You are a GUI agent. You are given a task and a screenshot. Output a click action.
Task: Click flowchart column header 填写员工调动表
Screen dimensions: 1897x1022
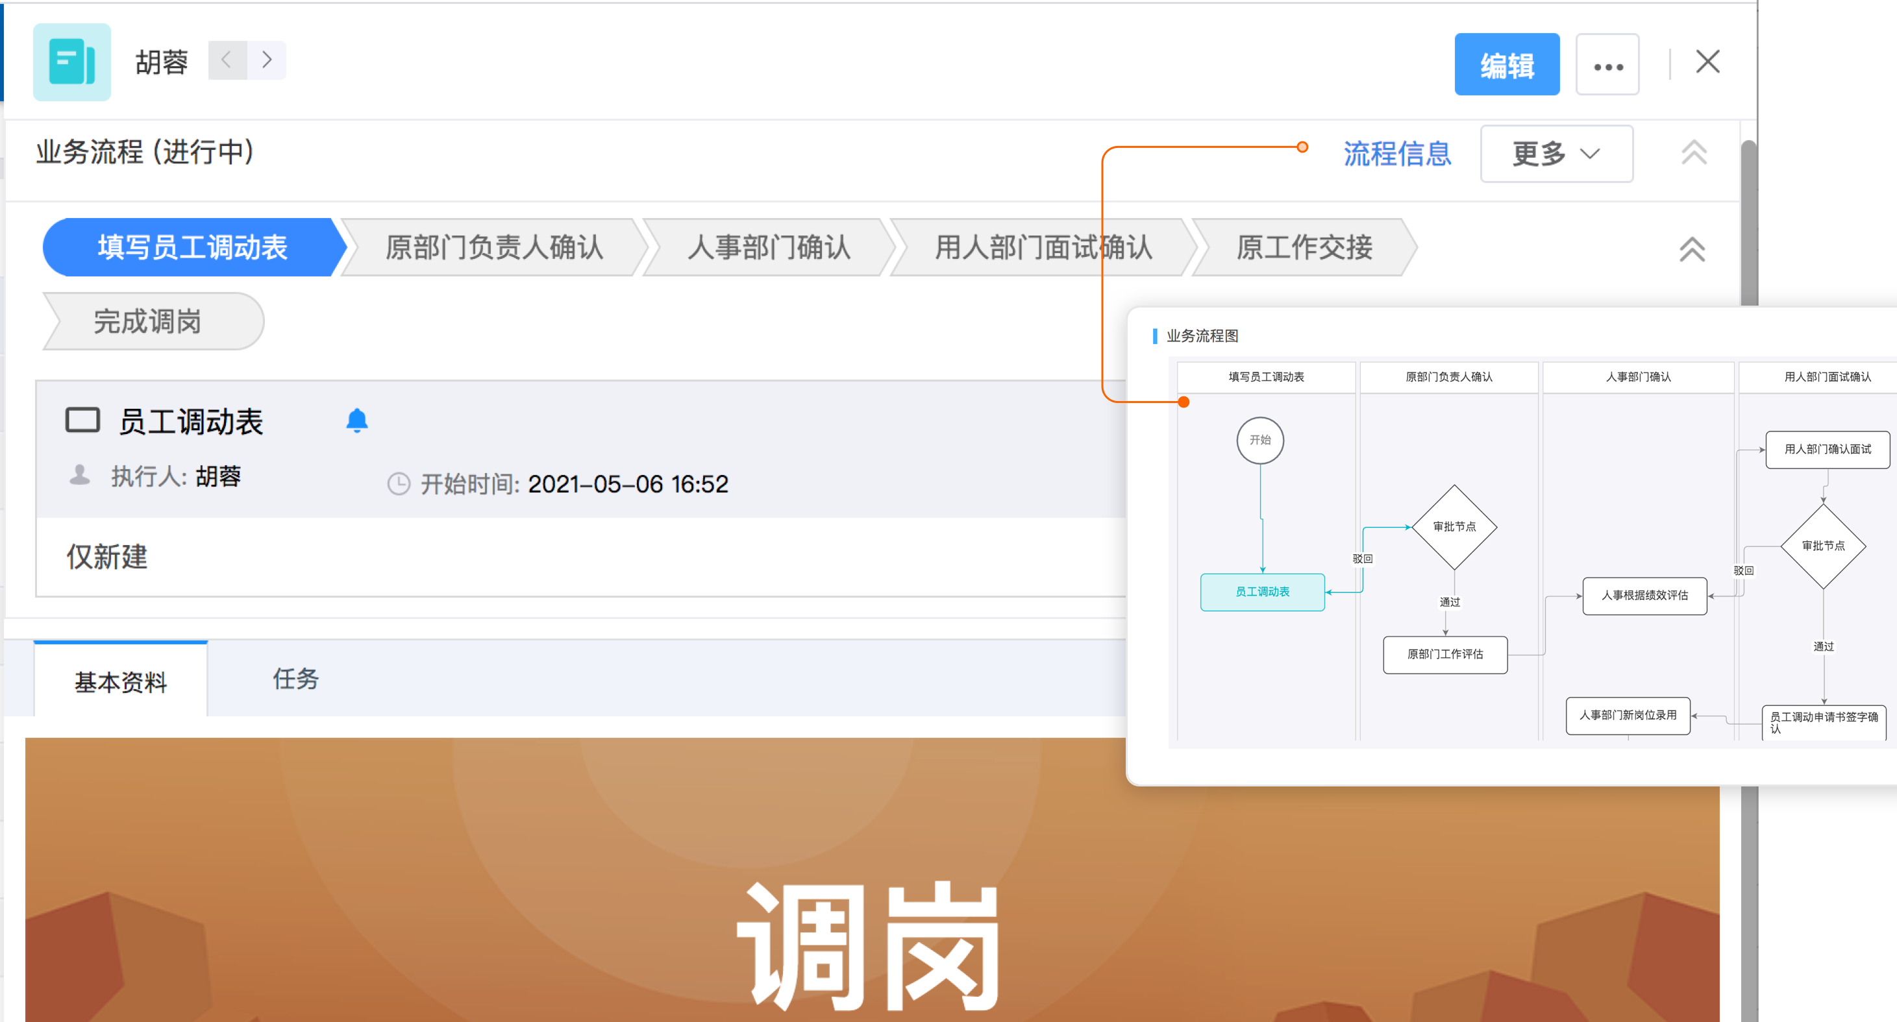[x=1266, y=377]
